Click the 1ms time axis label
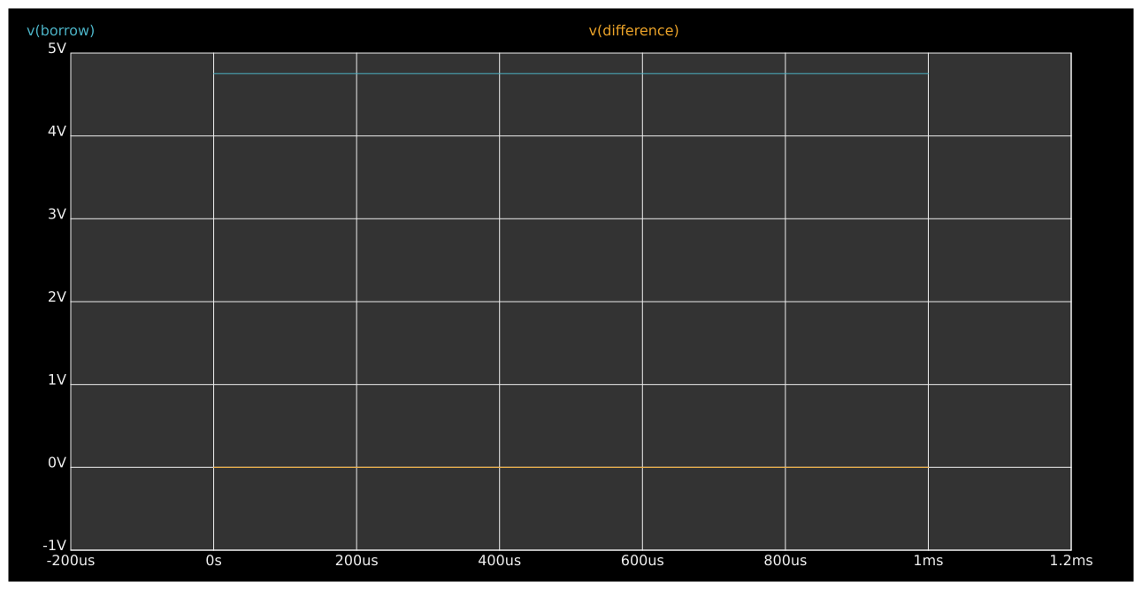 [929, 560]
